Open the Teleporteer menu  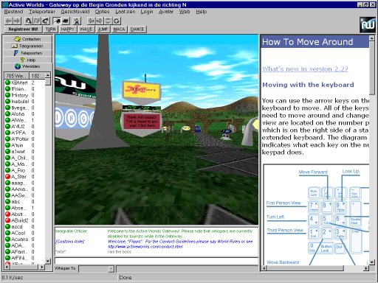click(x=42, y=12)
